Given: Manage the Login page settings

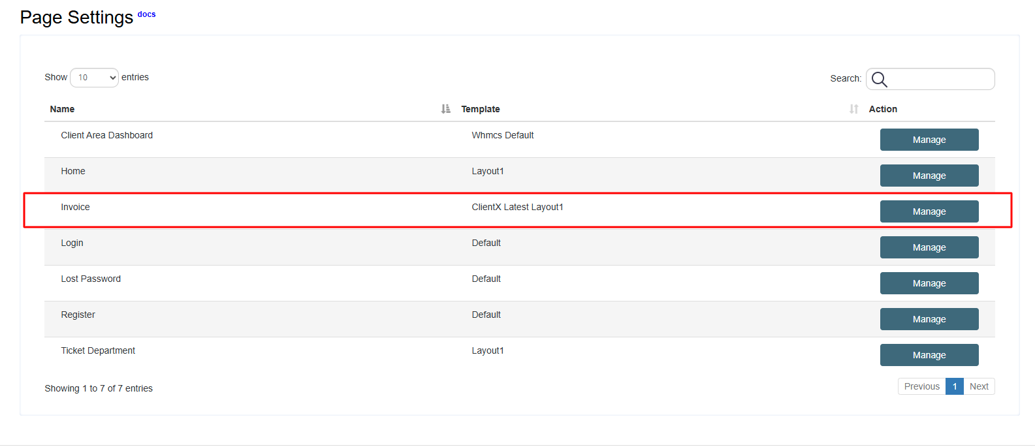Looking at the screenshot, I should 929,247.
